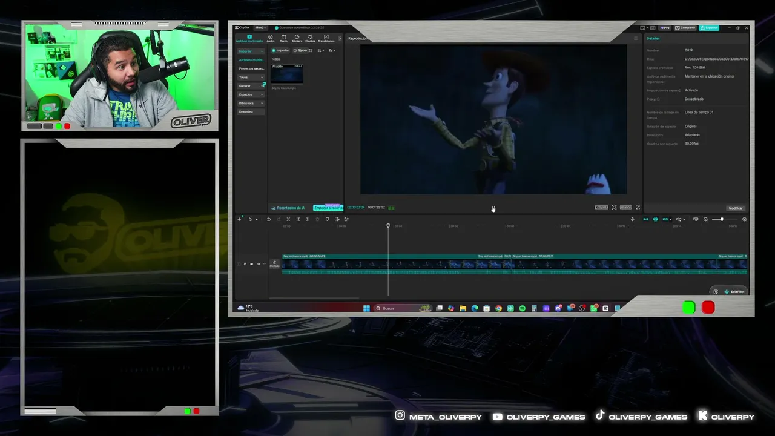Click the timeline playhead marker
Image resolution: width=775 pixels, height=436 pixels.
(x=388, y=226)
